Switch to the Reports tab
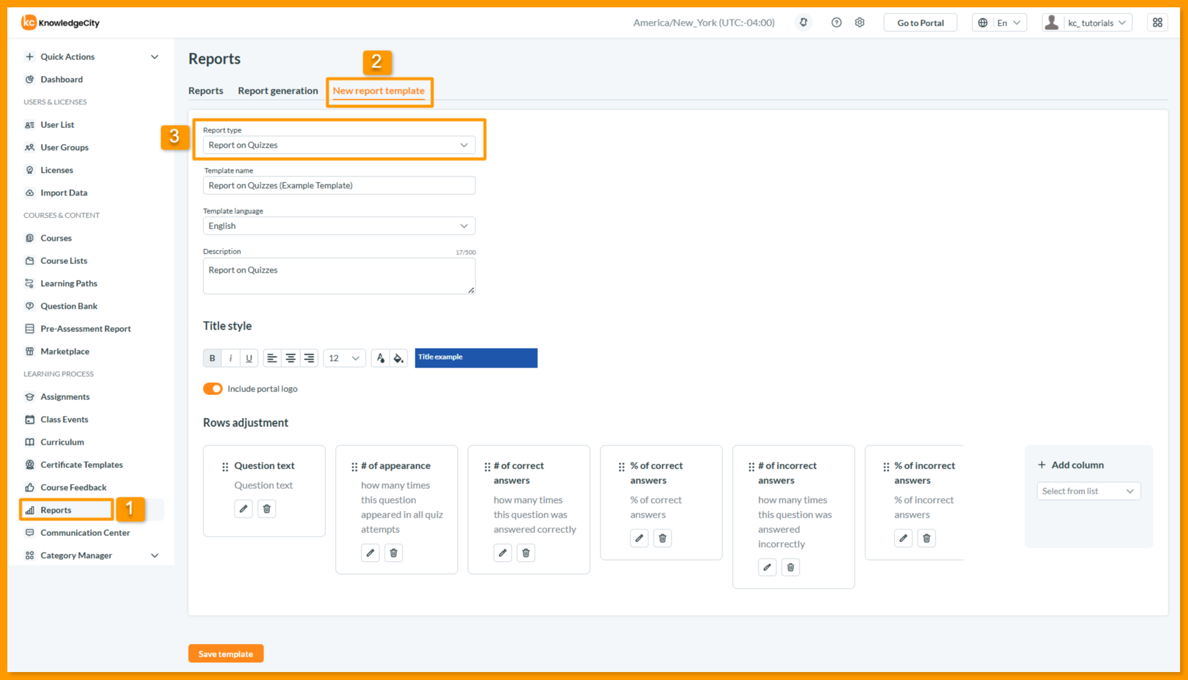Image resolution: width=1188 pixels, height=680 pixels. point(206,91)
